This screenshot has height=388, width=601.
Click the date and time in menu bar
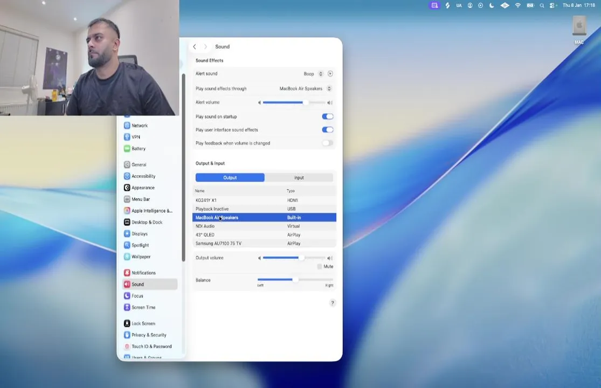pyautogui.click(x=579, y=5)
